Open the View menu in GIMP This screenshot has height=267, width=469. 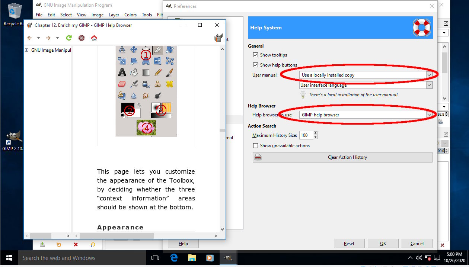[82, 15]
